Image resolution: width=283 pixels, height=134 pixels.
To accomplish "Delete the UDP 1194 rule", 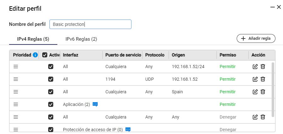I will pyautogui.click(x=263, y=79).
